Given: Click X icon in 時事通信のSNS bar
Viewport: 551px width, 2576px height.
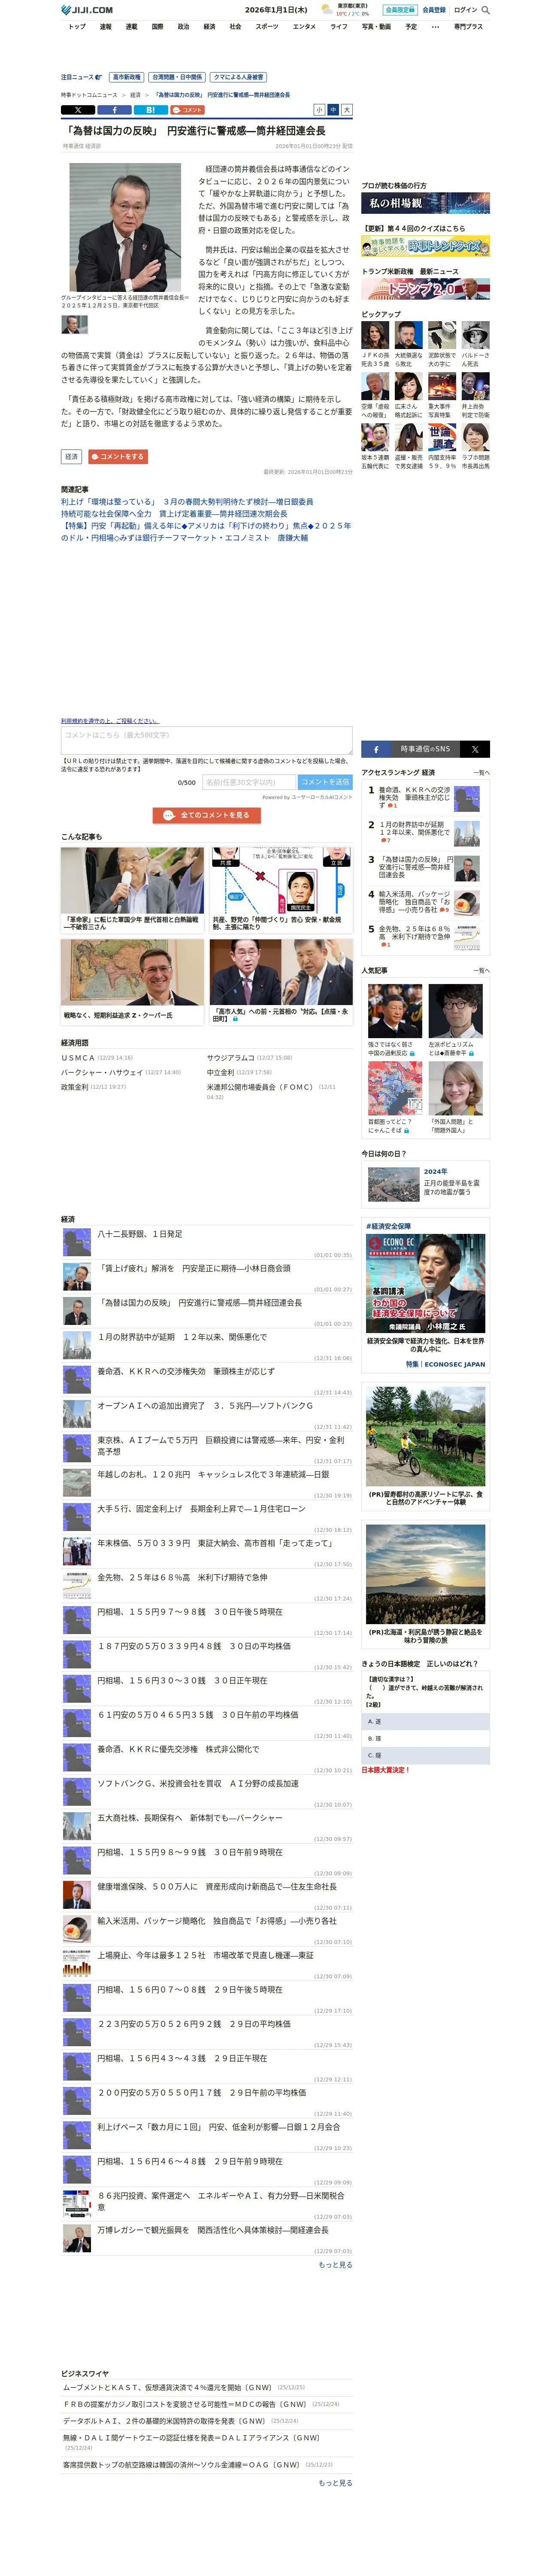Looking at the screenshot, I should [x=475, y=749].
